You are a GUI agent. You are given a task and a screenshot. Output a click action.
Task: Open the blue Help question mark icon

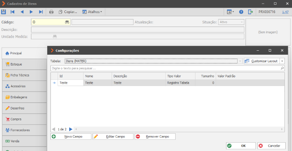click(x=241, y=12)
